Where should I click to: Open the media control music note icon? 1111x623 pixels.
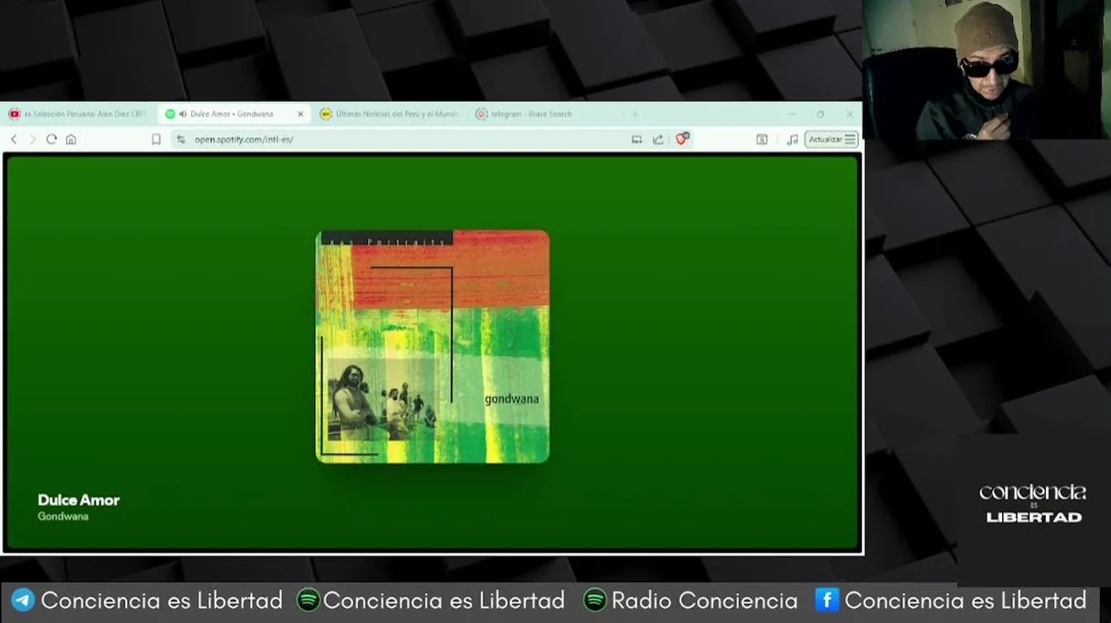(792, 139)
